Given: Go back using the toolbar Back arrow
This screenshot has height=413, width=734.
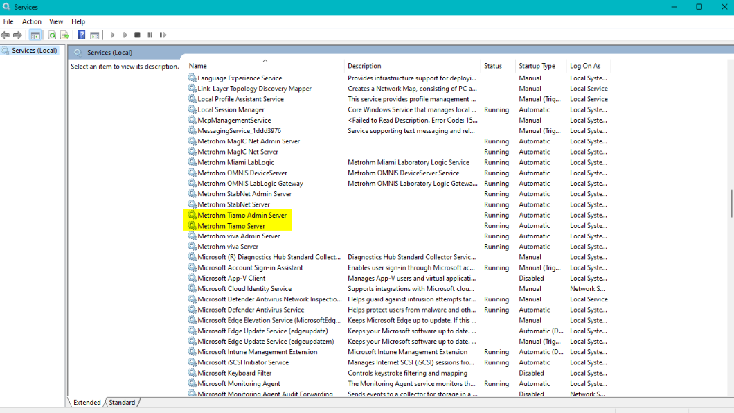Looking at the screenshot, I should [5, 35].
